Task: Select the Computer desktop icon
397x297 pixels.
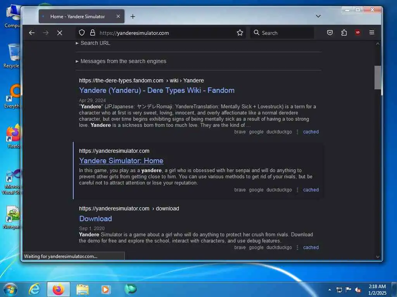Action: [13, 15]
